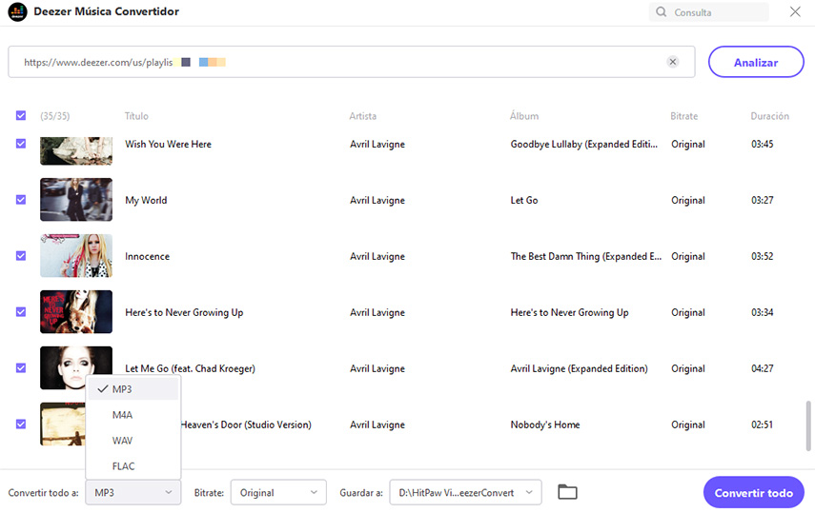Toggle the select-all checkbox (35/35)
The width and height of the screenshot is (815, 513).
pyautogui.click(x=21, y=115)
